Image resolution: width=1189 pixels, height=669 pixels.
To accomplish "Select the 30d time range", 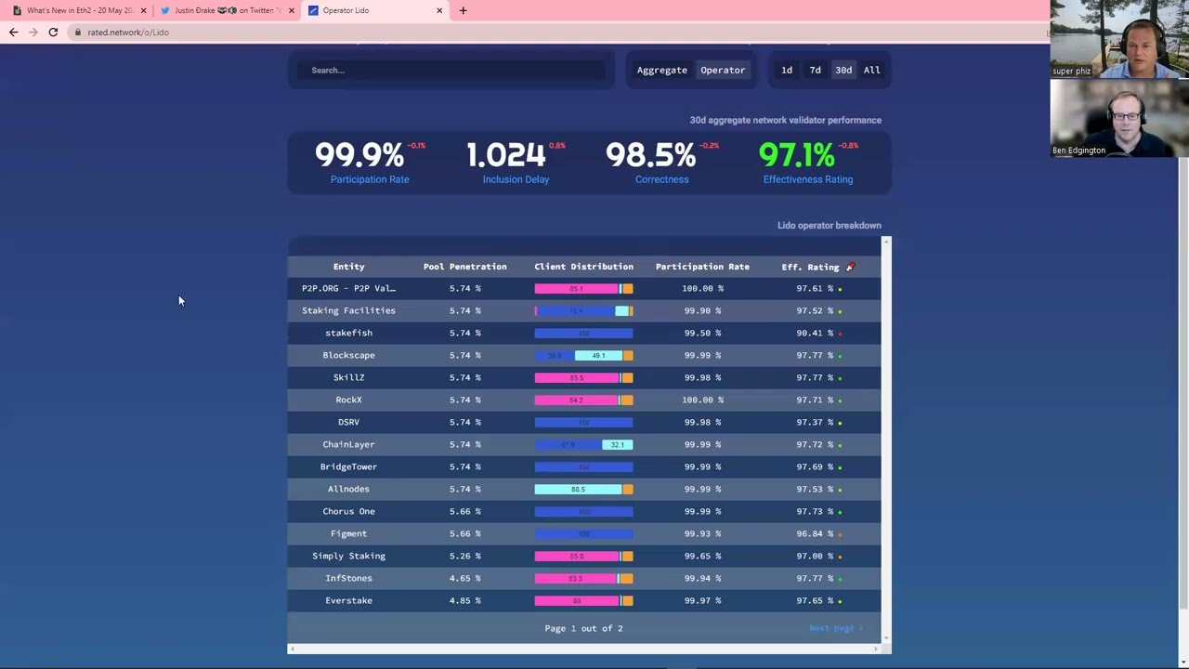I will pos(843,70).
